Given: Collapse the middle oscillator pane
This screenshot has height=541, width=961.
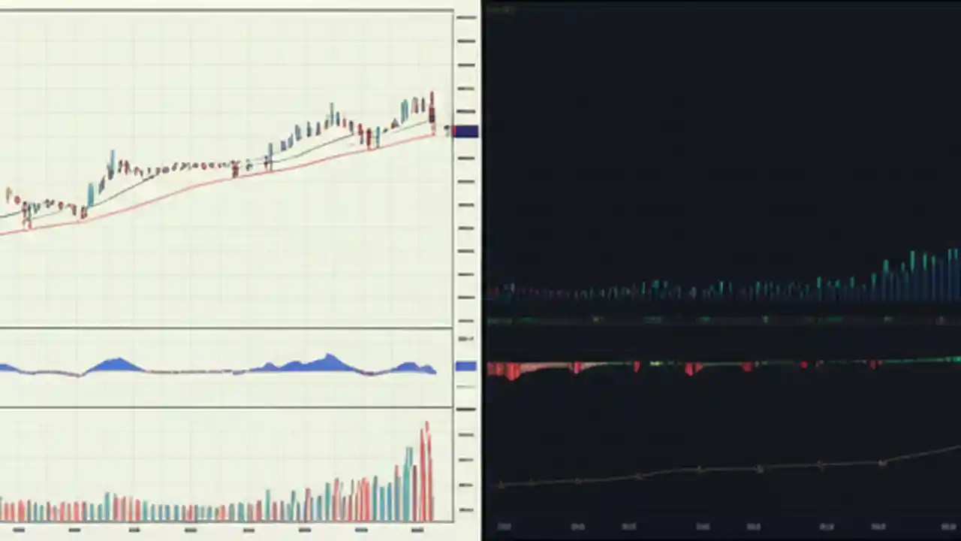Looking at the screenshot, I should pos(225,327).
